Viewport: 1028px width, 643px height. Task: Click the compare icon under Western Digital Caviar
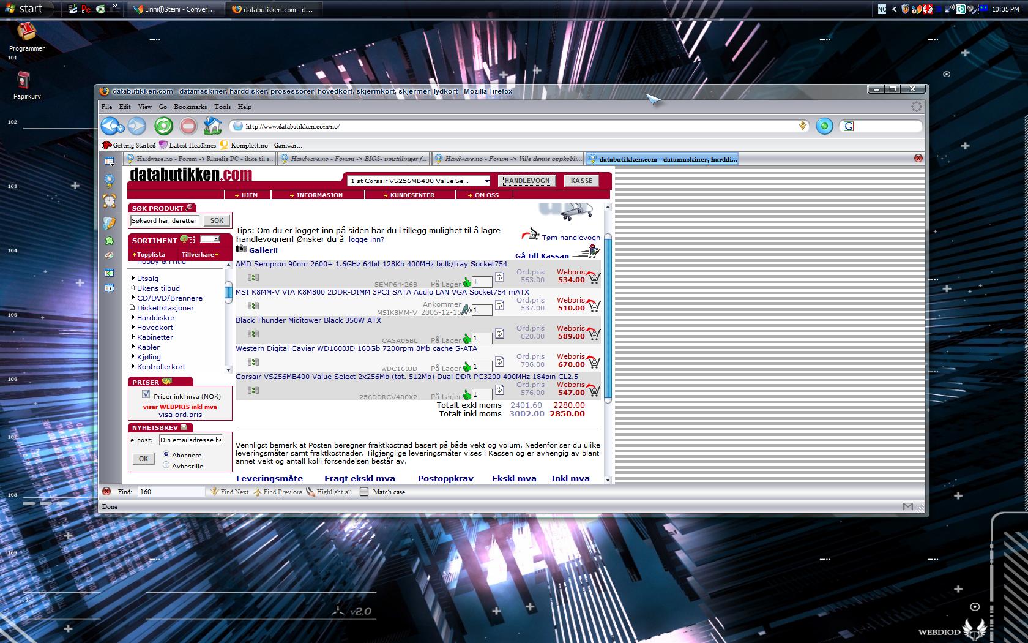[x=253, y=362]
